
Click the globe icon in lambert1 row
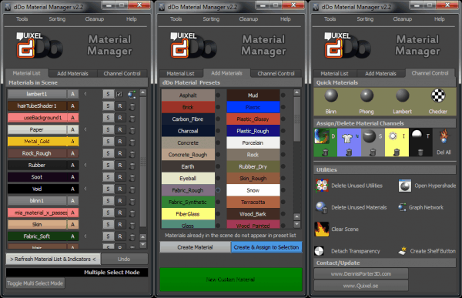pos(132,94)
